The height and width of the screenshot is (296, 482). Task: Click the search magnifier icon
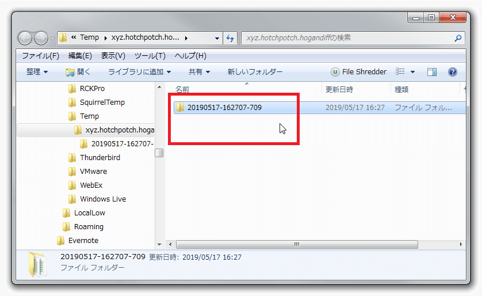point(458,38)
